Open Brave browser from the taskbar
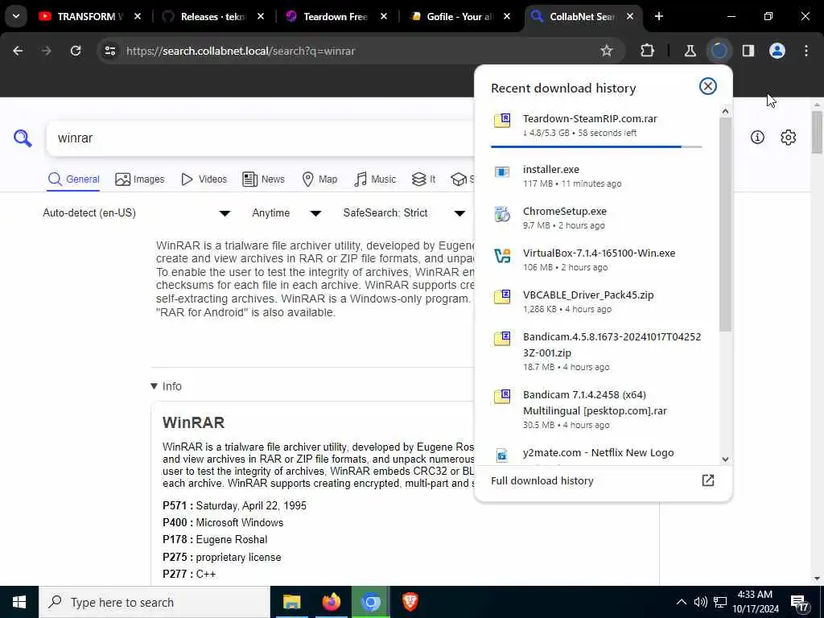824x618 pixels. click(x=410, y=602)
